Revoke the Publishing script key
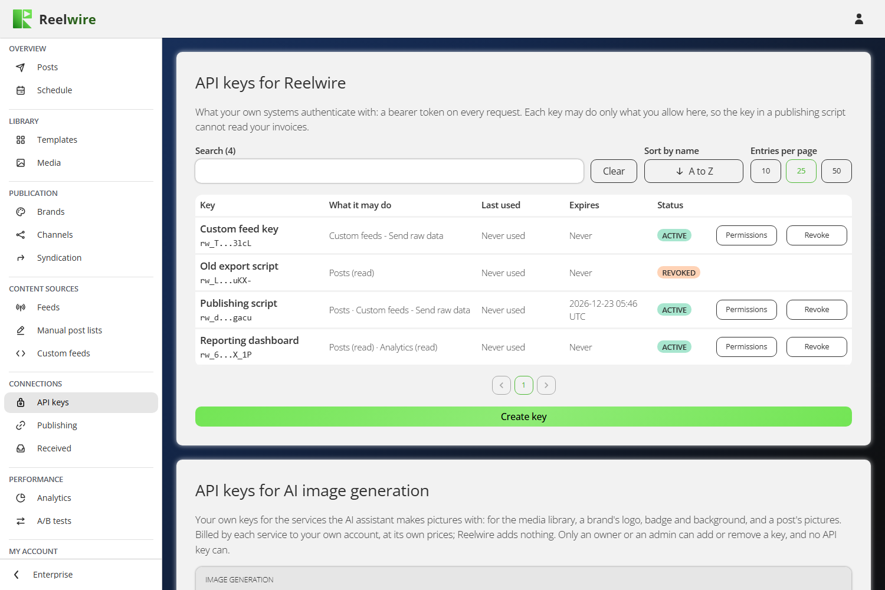This screenshot has width=885, height=590. 817,310
